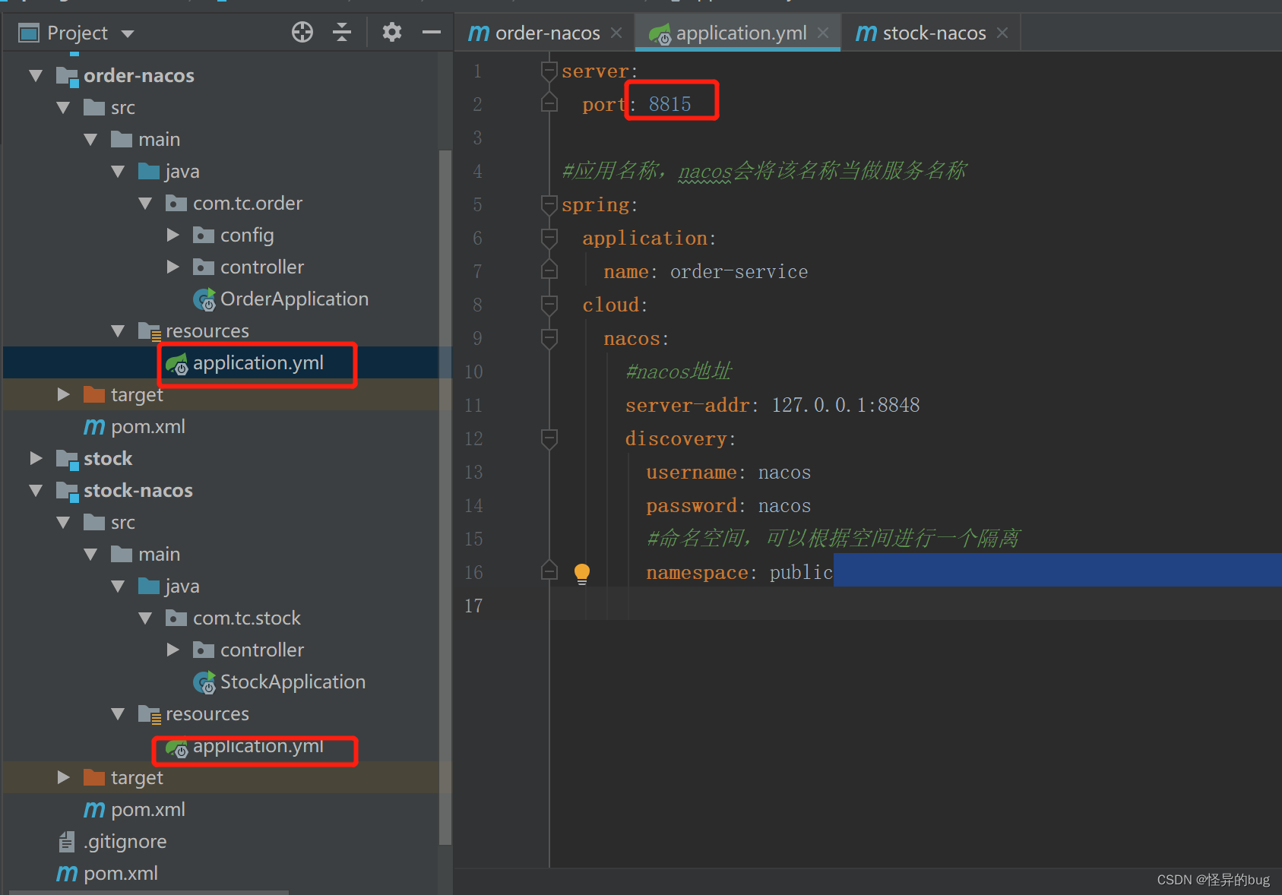Viewport: 1282px width, 895px height.
Task: Open the root pom.xml file
Action: click(120, 874)
